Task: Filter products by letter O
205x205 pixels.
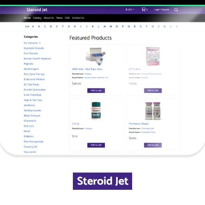Action: coord(117,26)
